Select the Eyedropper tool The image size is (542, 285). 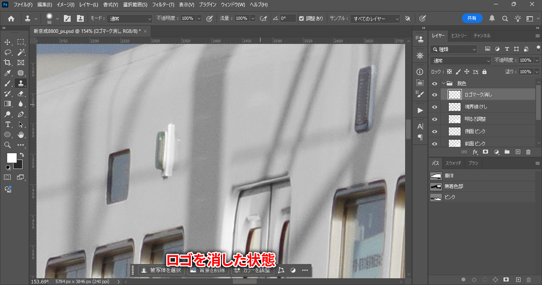pos(8,73)
